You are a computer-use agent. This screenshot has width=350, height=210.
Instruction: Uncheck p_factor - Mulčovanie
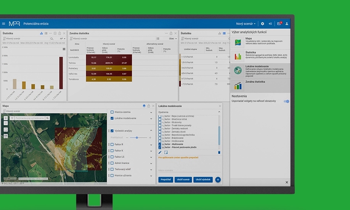pos(160,144)
